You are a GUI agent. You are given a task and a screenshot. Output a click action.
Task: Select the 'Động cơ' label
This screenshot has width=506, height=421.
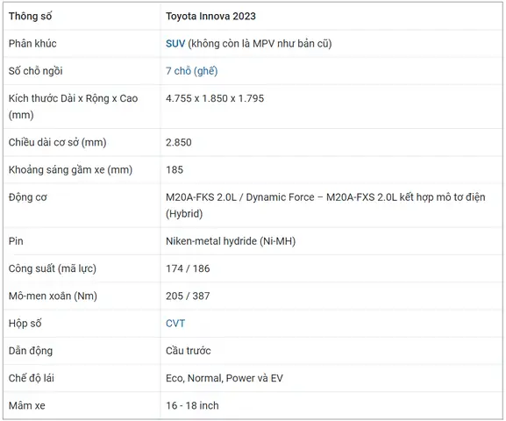click(x=28, y=197)
